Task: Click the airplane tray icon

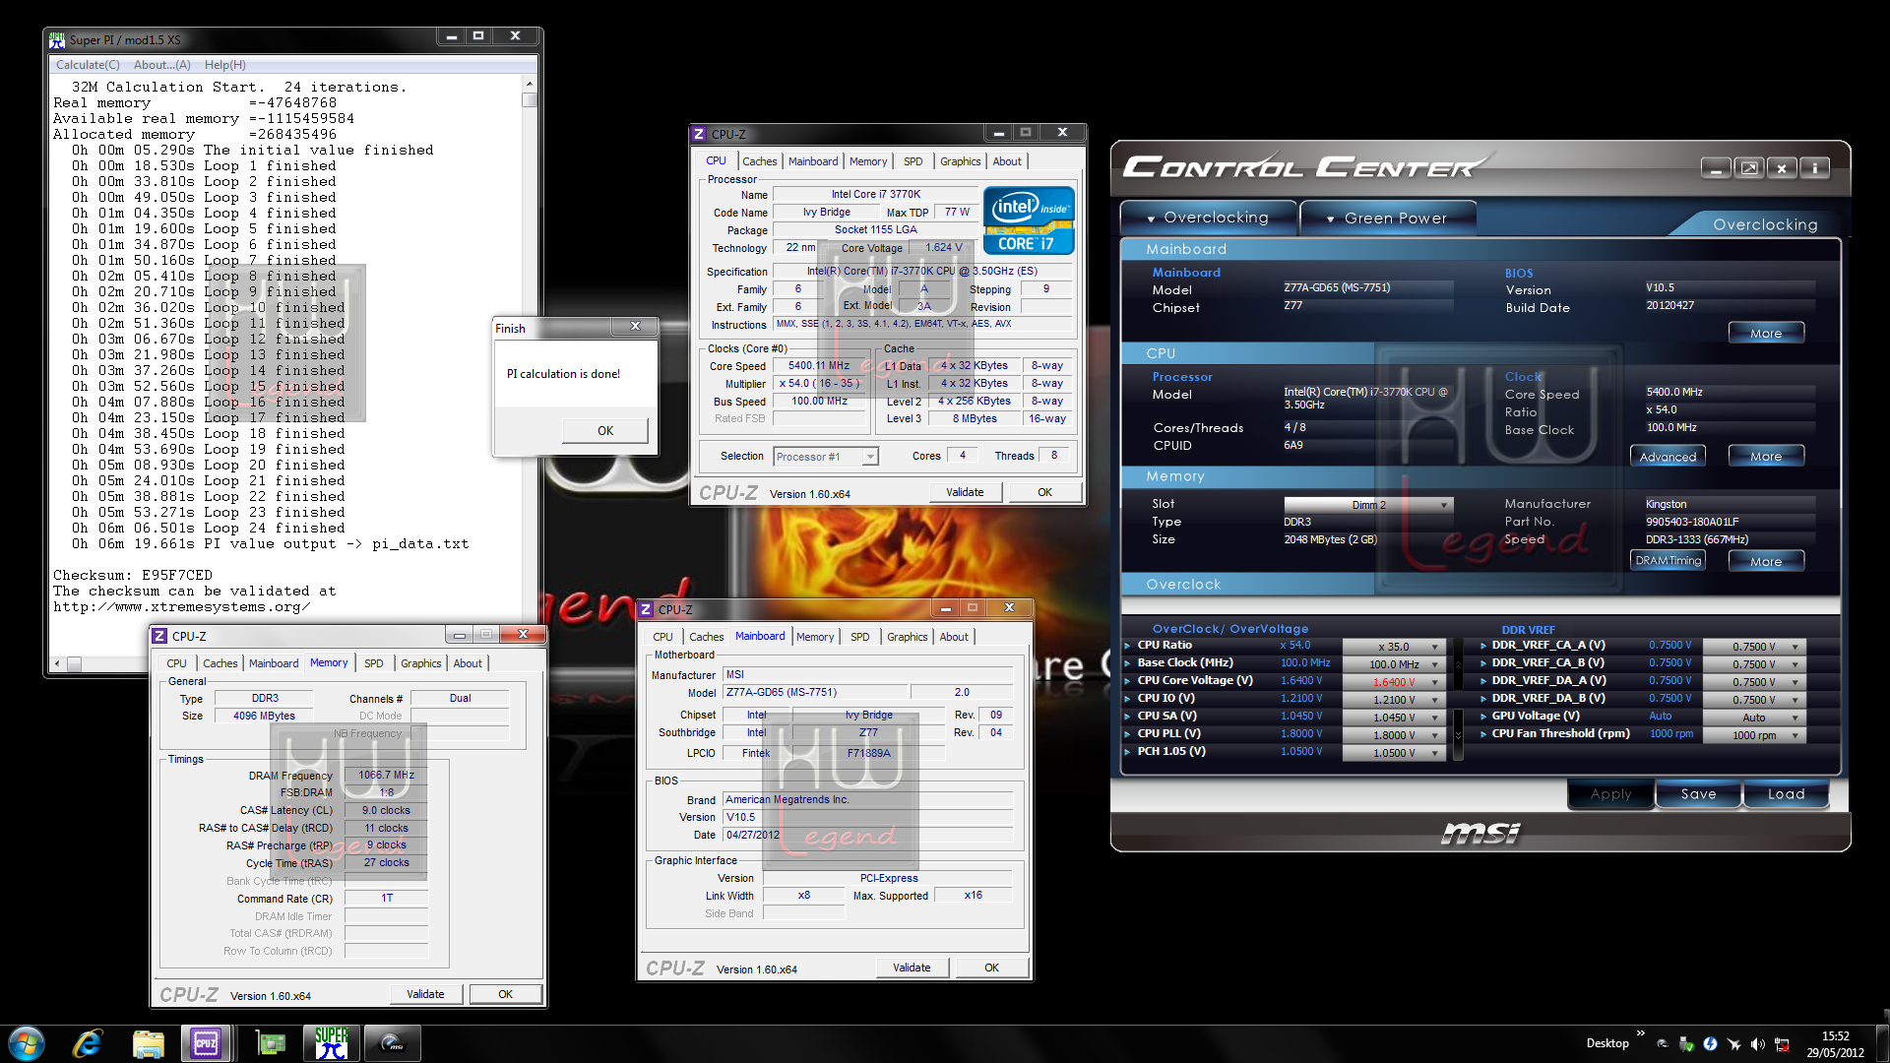Action: pos(1733,1044)
